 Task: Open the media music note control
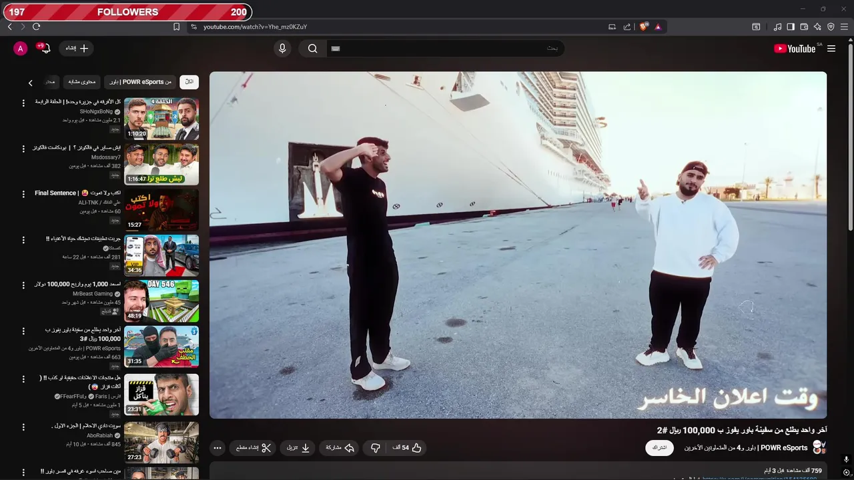click(x=777, y=27)
